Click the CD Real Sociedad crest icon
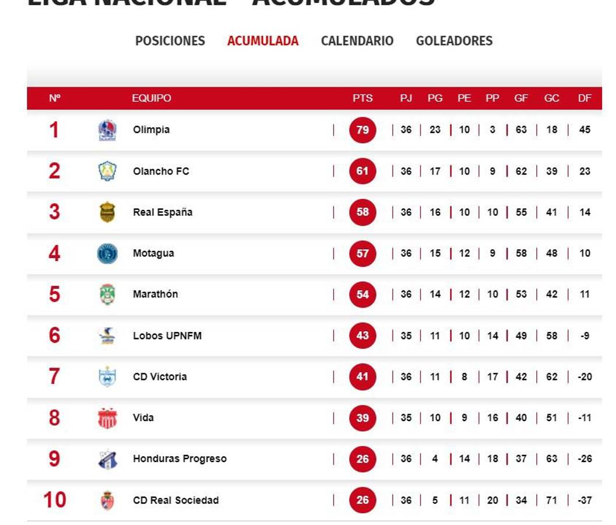 pyautogui.click(x=107, y=501)
